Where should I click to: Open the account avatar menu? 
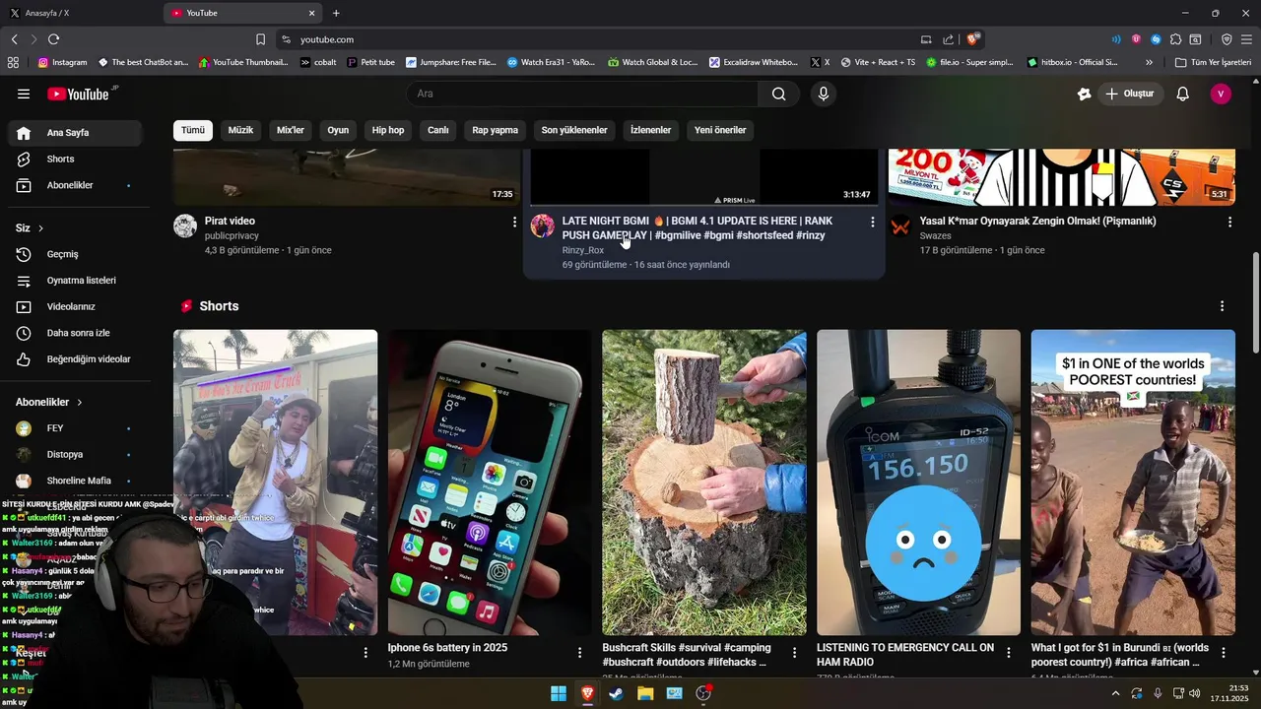[1221, 94]
